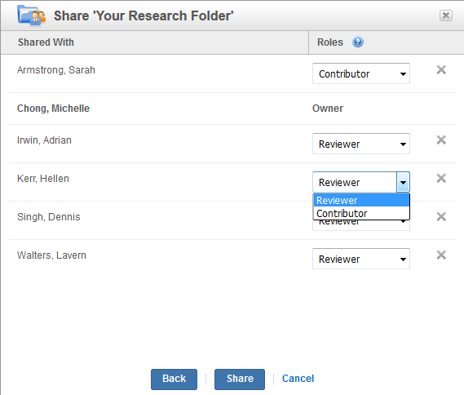This screenshot has width=464, height=395.
Task: Click the Roles column header label
Action: click(x=330, y=42)
